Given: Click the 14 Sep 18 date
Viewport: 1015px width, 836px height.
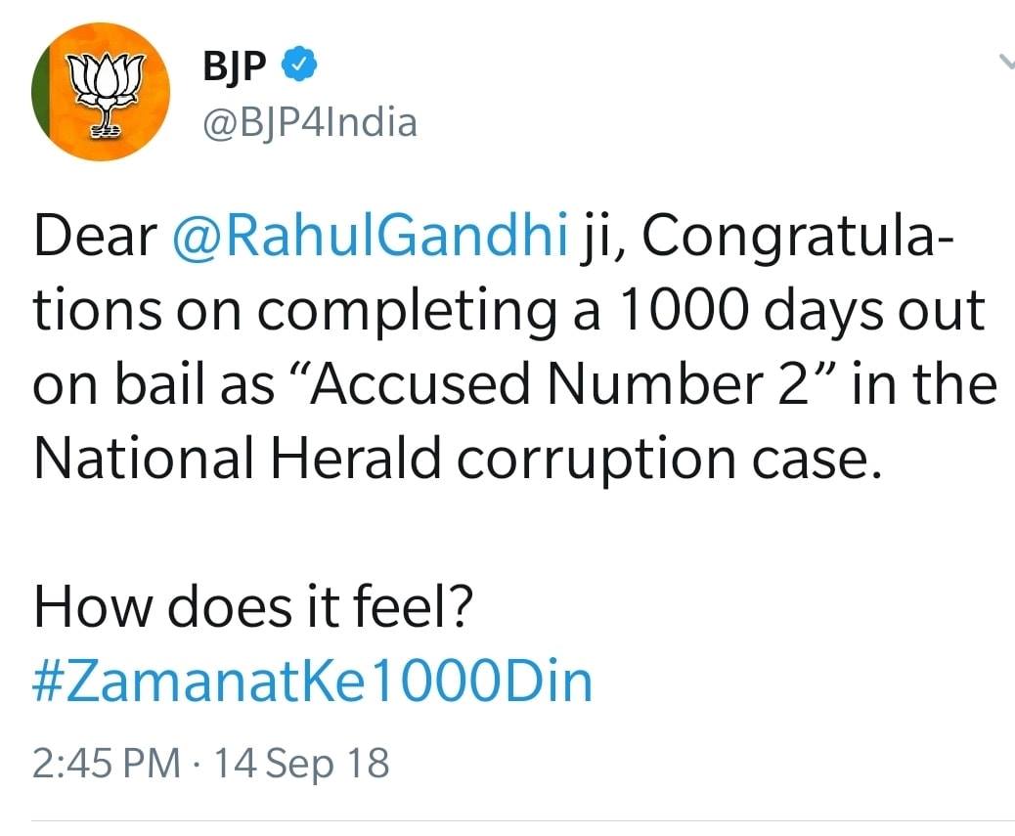Looking at the screenshot, I should [x=301, y=763].
